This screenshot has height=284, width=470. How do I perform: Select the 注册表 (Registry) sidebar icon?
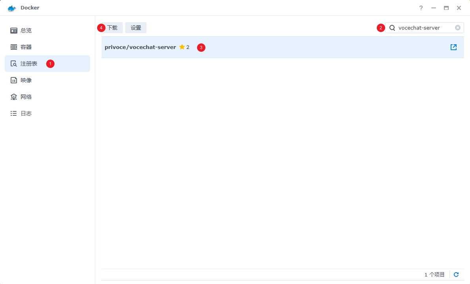[x=13, y=63]
